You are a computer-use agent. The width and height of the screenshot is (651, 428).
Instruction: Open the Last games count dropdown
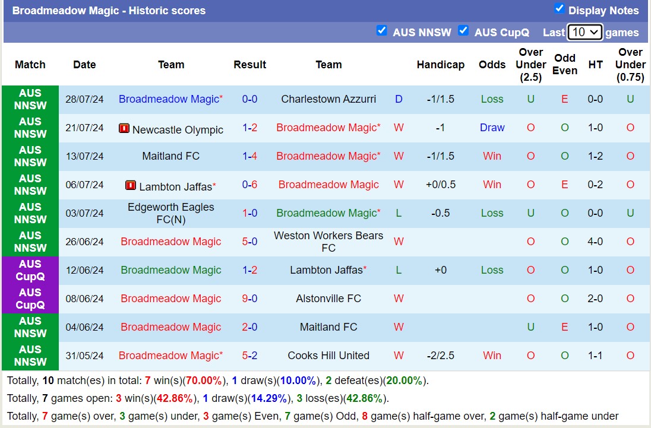[x=585, y=32]
